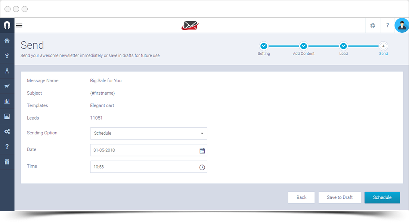Open the gears settings icon in sidebar

pos(7,131)
